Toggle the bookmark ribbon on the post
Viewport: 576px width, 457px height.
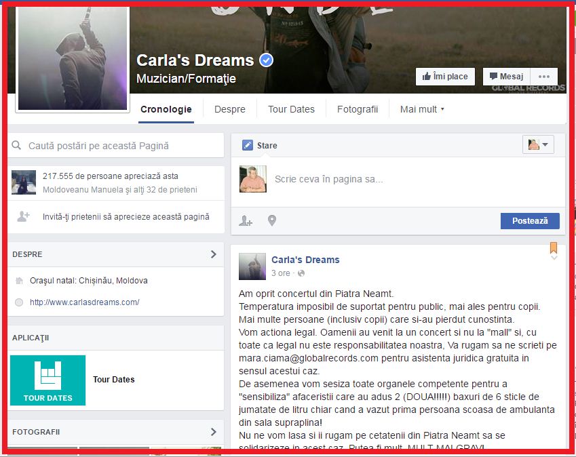pyautogui.click(x=554, y=249)
